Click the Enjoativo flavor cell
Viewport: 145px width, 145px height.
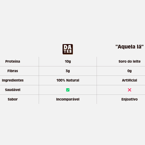[129, 99]
